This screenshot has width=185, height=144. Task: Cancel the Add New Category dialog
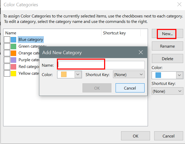(130, 88)
